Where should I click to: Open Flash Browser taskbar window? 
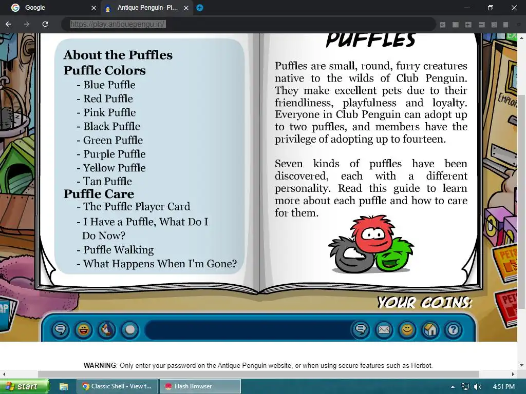coord(200,386)
